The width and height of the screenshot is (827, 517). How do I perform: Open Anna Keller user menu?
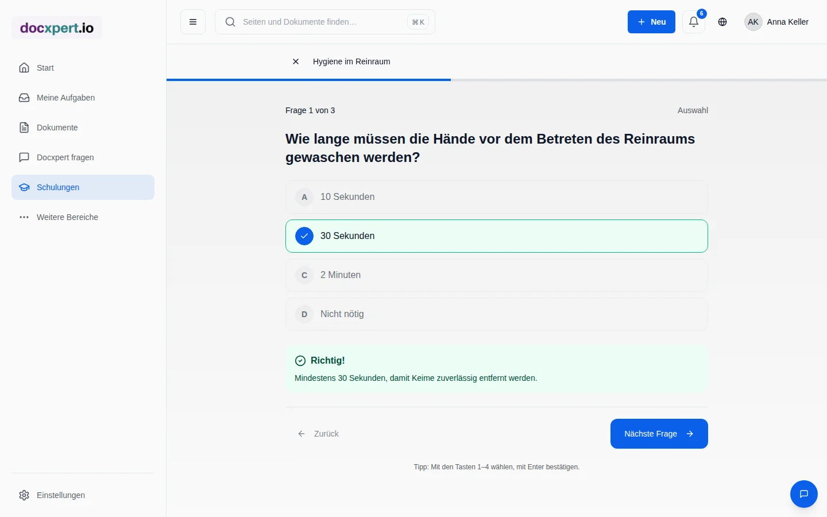click(776, 22)
